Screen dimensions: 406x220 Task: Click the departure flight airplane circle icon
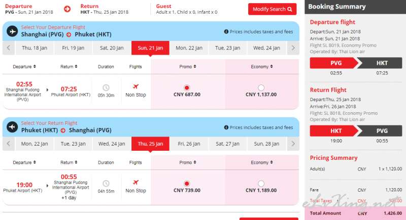point(12,31)
